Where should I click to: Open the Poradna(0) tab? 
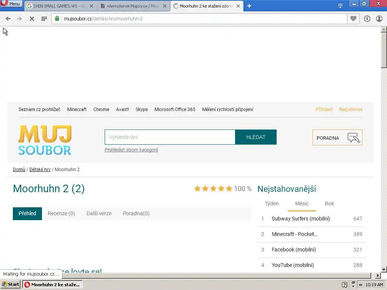pos(136,214)
